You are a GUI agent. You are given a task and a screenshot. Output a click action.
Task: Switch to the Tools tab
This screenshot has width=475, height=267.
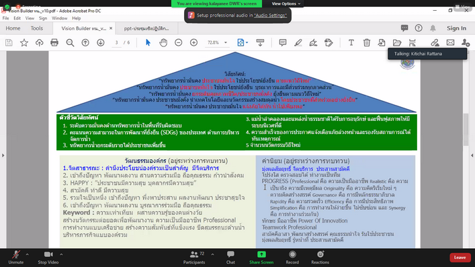(x=37, y=28)
